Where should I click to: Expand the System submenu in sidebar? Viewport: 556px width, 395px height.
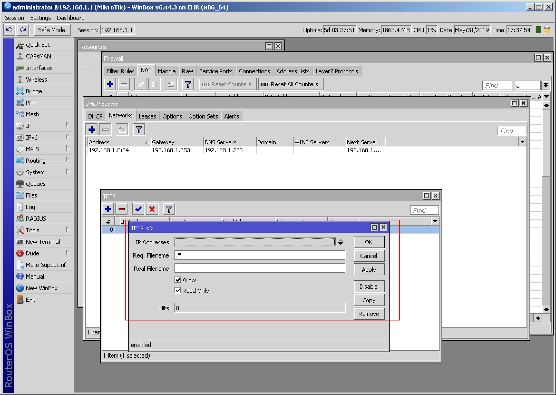(x=68, y=172)
